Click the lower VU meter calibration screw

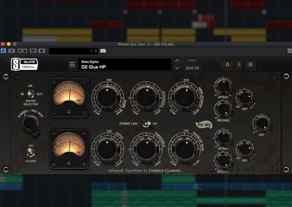tap(69, 163)
